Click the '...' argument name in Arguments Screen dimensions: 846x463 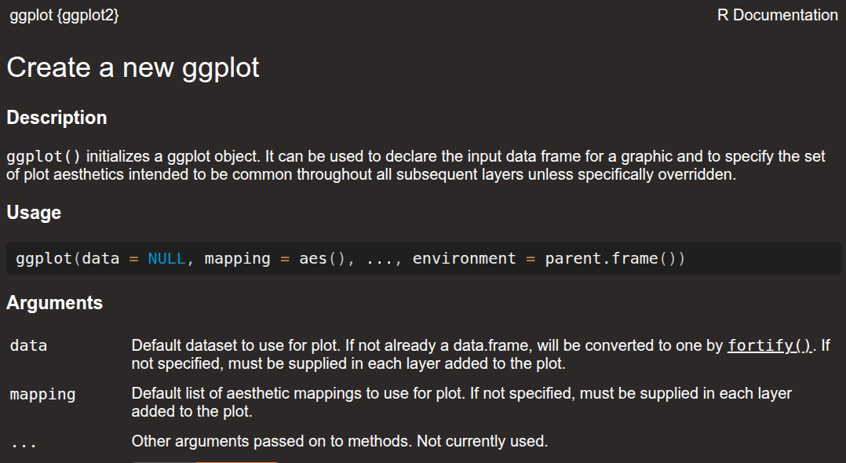24,443
